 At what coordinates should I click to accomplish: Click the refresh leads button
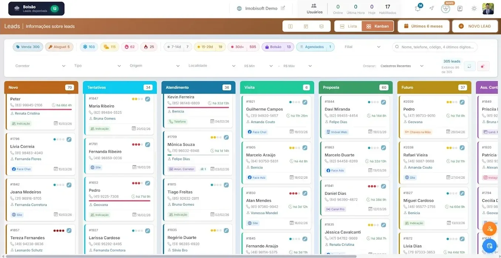pyautogui.click(x=470, y=66)
